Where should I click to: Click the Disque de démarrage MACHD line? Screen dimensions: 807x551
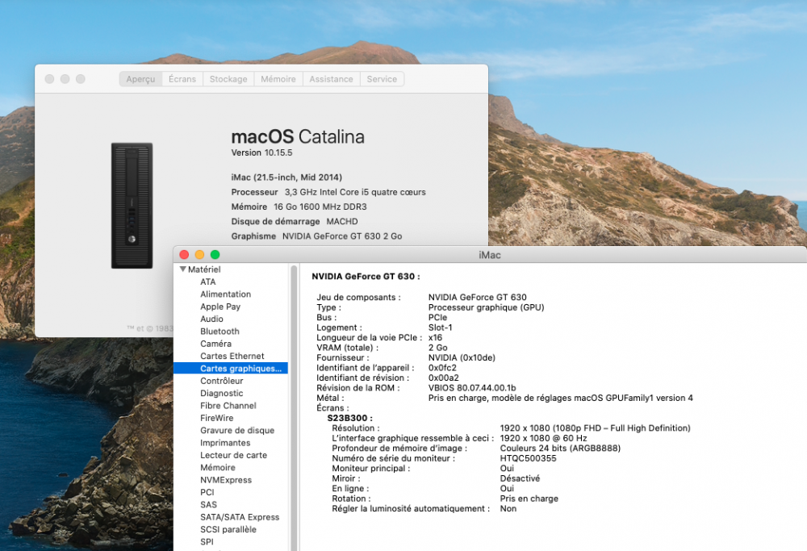[295, 221]
